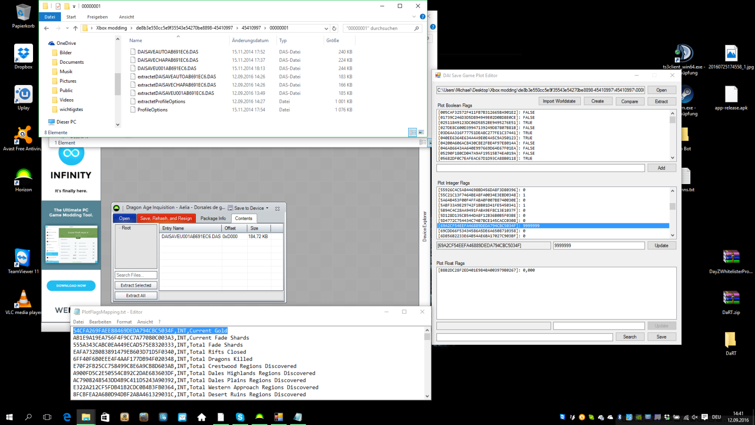This screenshot has width=755, height=425.
Task: Switch to Skype in the taskbar
Action: click(240, 417)
